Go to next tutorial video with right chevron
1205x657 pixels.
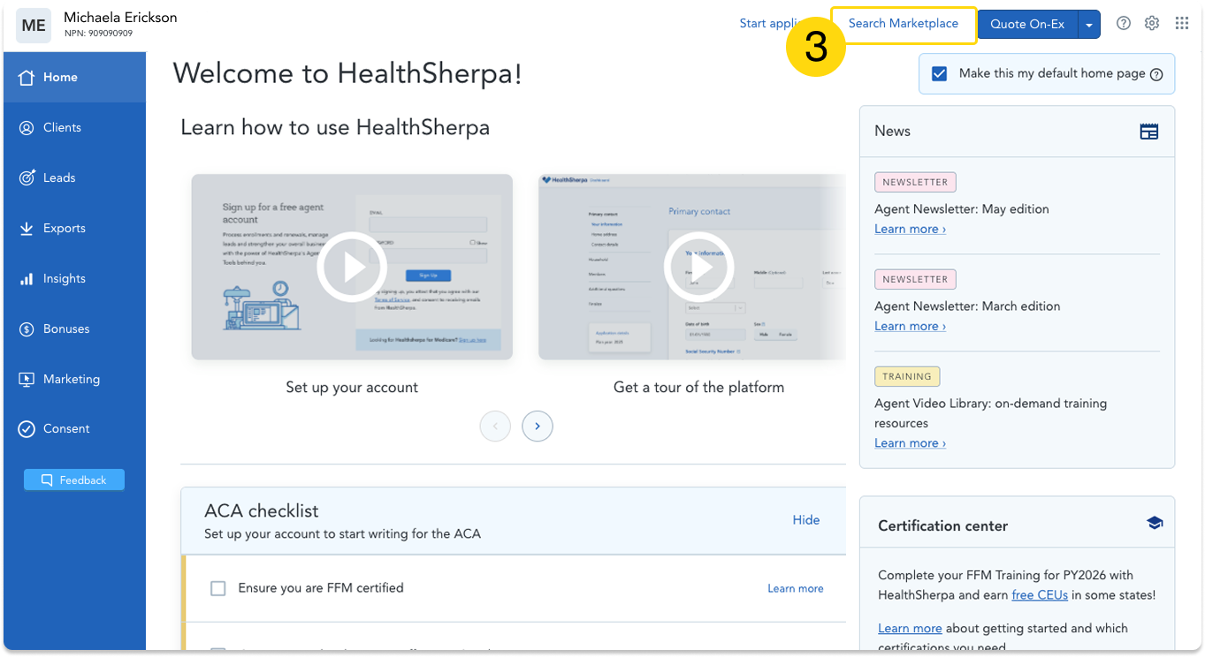538,427
